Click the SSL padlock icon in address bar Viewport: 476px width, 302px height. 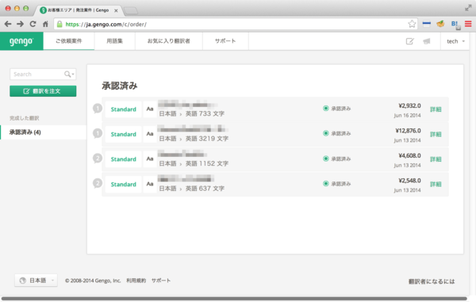click(59, 25)
